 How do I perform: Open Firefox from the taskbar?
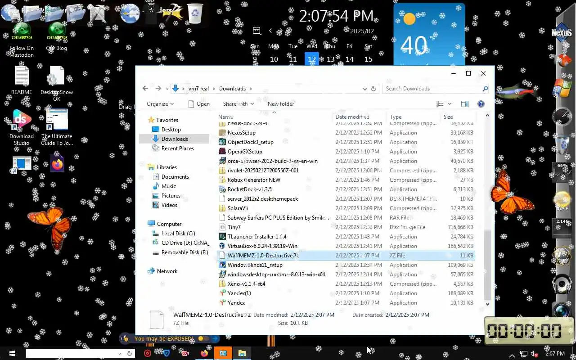pos(204,353)
